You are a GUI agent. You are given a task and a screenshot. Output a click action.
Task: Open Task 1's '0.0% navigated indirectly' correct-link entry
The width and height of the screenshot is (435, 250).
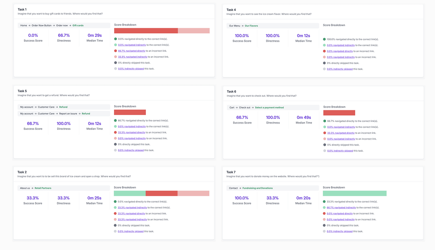click(x=132, y=45)
